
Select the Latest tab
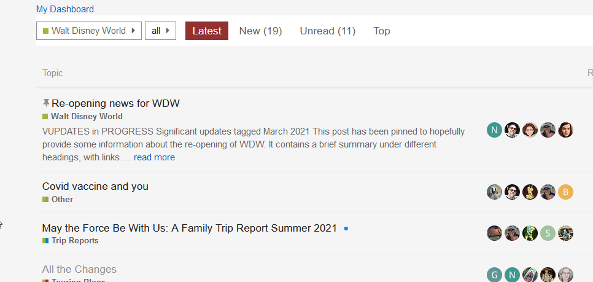[x=207, y=31]
